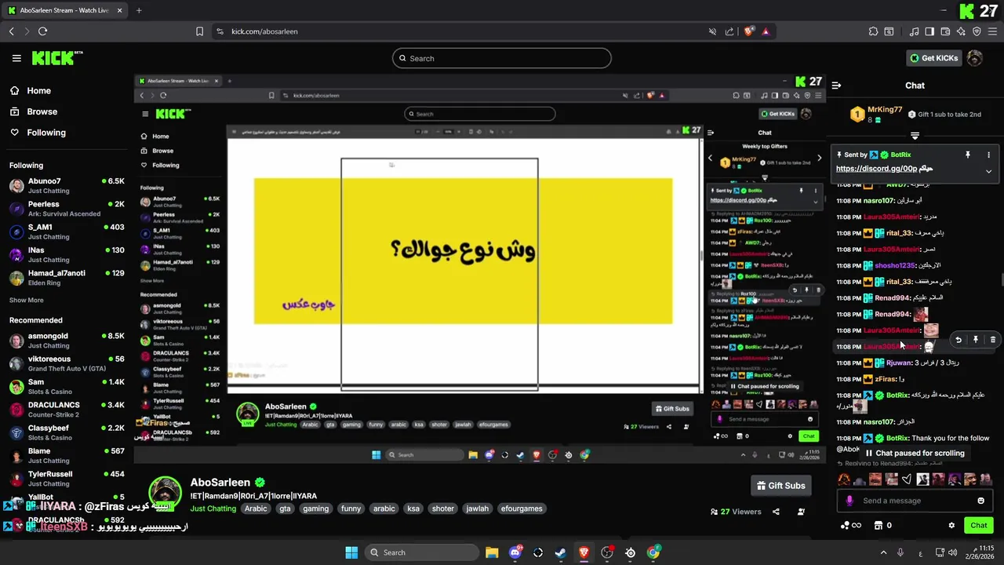Open the user report icon beside share
The height and width of the screenshot is (565, 1004).
tap(801, 512)
